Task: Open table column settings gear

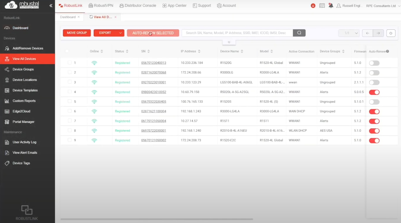Action: click(391, 33)
